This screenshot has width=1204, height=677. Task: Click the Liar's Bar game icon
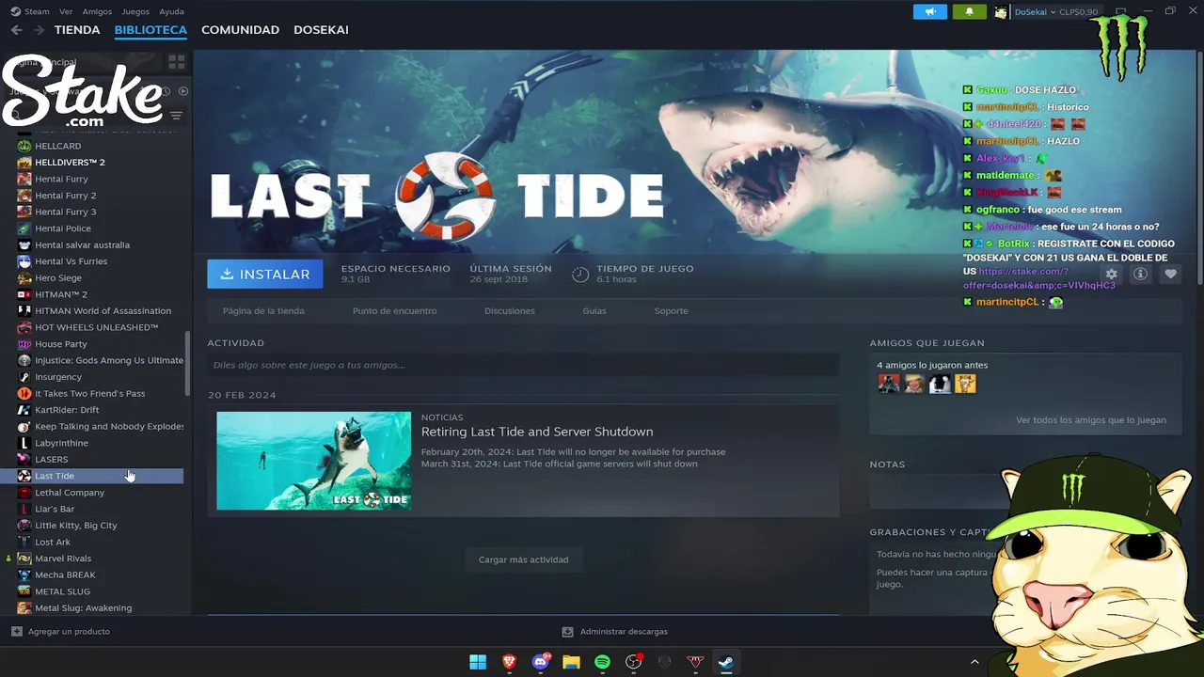coord(24,509)
